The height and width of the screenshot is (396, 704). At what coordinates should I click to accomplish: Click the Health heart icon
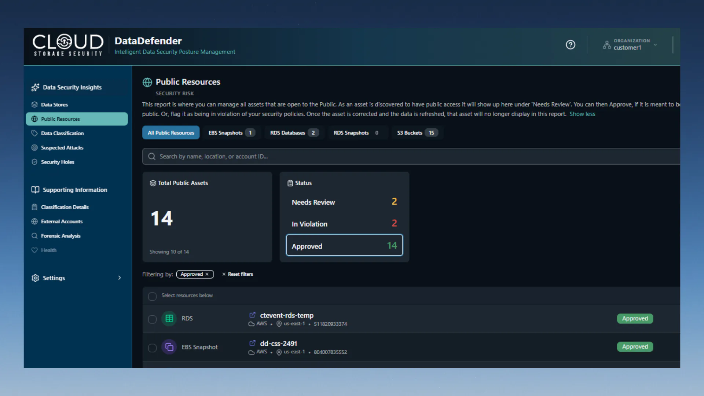(34, 250)
